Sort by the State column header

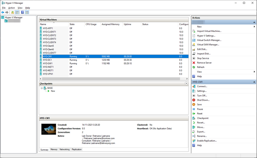pyautogui.click(x=76, y=24)
